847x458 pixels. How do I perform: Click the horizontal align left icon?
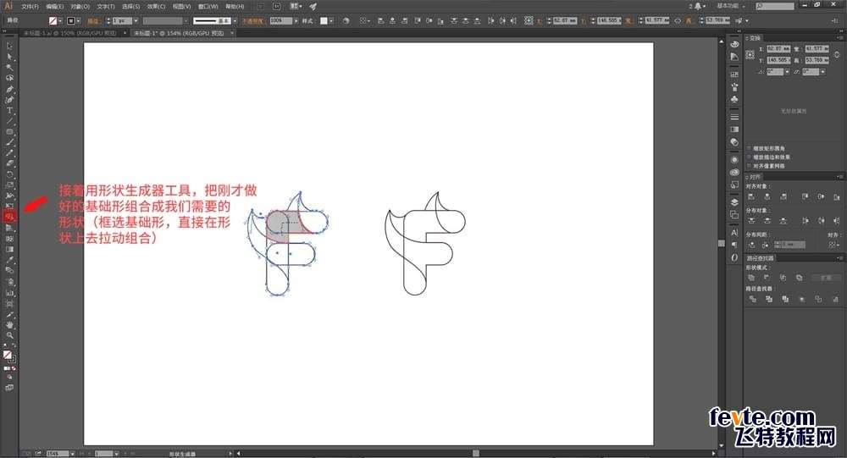click(x=751, y=196)
